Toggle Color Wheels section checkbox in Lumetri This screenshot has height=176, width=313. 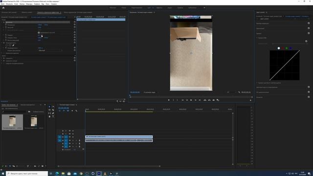pyautogui.click(x=309, y=87)
